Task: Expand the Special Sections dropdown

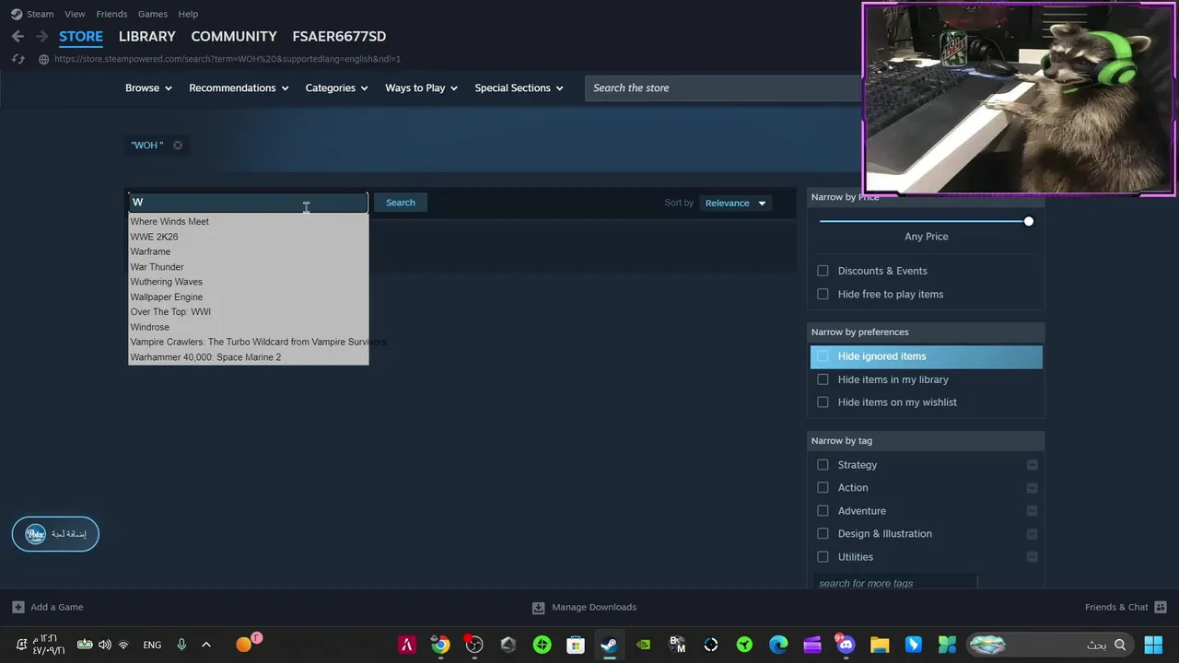Action: [519, 88]
